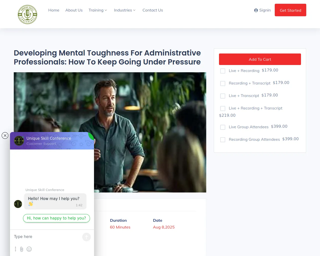320x256 pixels.
Task: Select the Live Group Attendees checkbox
Action: [223, 127]
